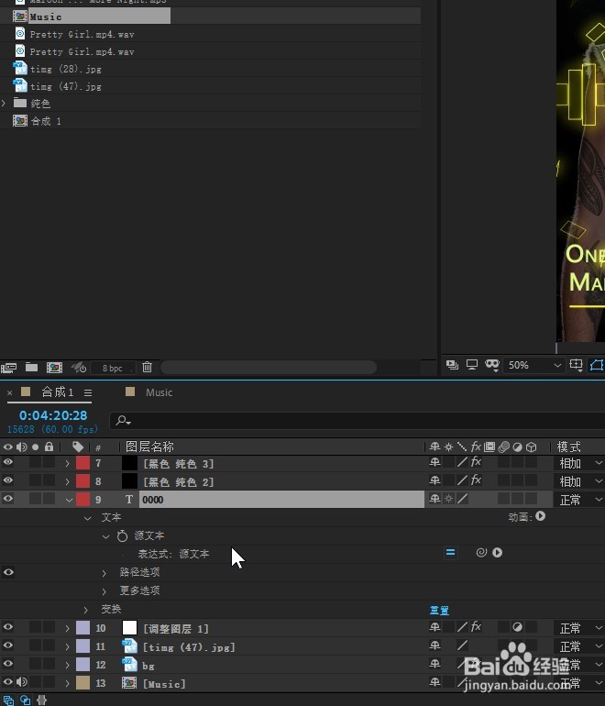This screenshot has width=605, height=706.
Task: Open layer 9 blending mode 正常 dropdown
Action: click(x=579, y=500)
